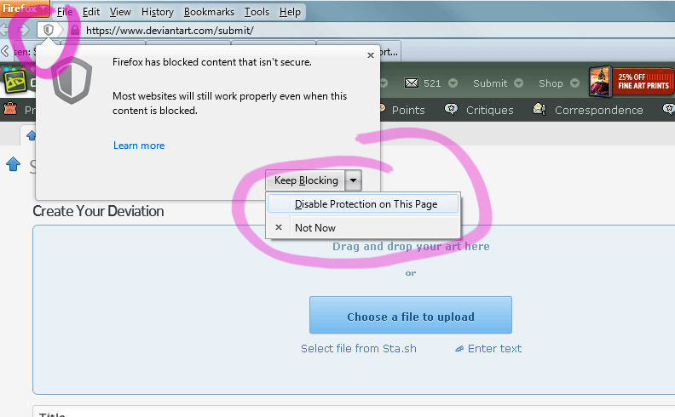Screen dimensions: 675x417
Task: Click the Critiques speech bubble icon
Action: (451, 109)
